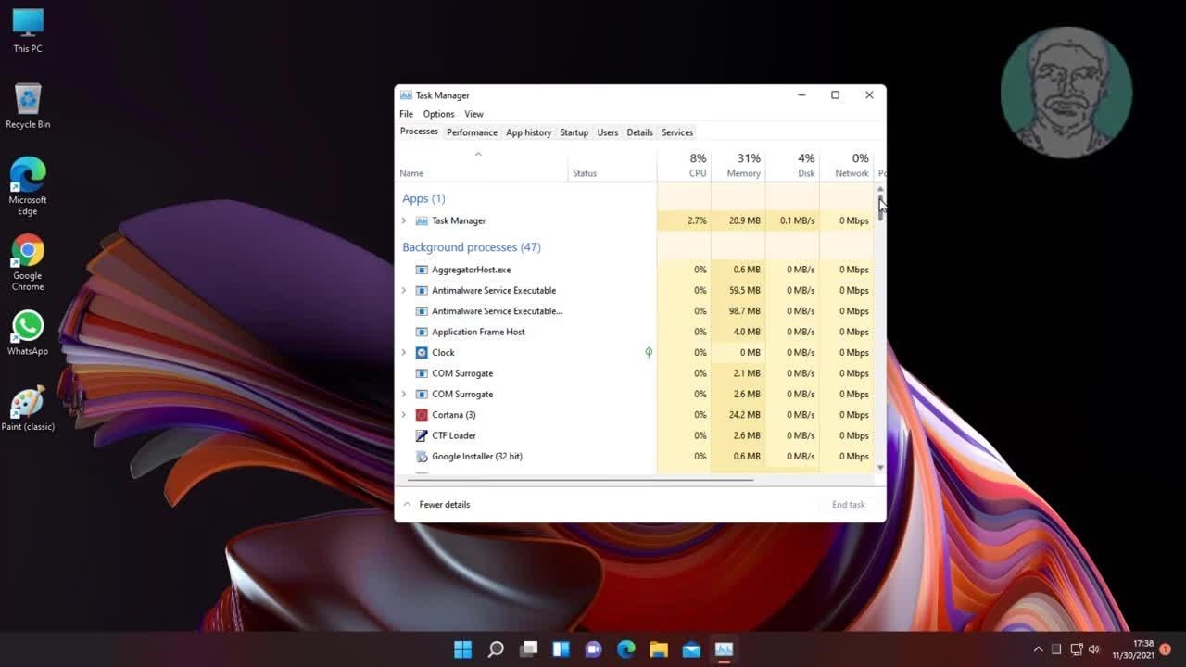This screenshot has width=1186, height=667.
Task: Expand first Antimalware Service Executable entry
Action: coord(403,291)
